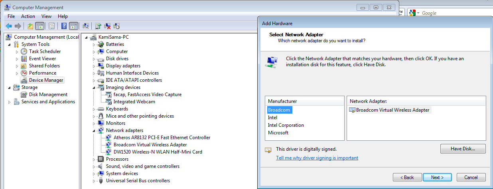Click the Back arrow in the toolbar
493x189 pixels.
9,26
